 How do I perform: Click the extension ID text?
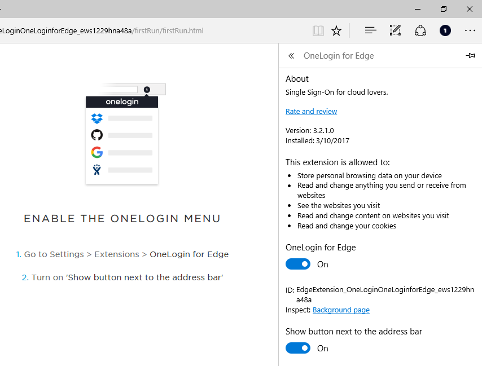click(385, 295)
